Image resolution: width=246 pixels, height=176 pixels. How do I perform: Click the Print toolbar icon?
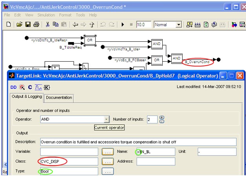click(x=36, y=24)
